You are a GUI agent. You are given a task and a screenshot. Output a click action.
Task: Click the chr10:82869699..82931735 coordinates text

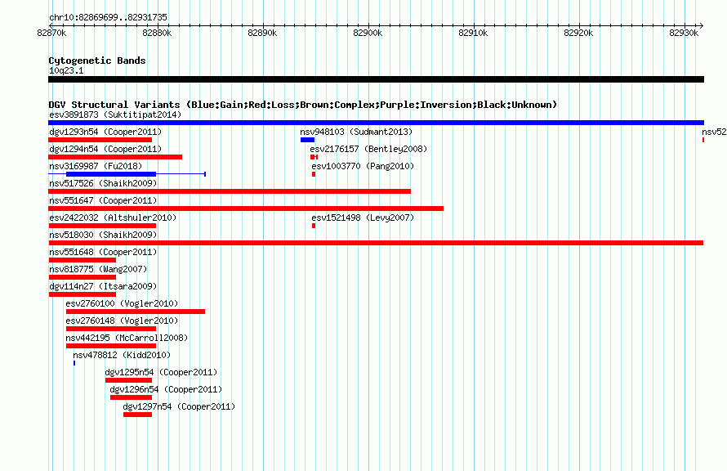(x=108, y=18)
